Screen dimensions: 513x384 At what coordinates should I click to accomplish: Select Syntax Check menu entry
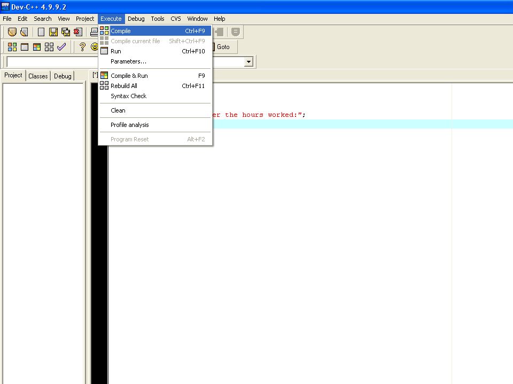click(x=156, y=95)
